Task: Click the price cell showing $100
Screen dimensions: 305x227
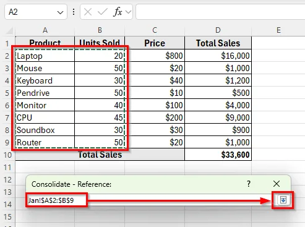Action: (155, 105)
